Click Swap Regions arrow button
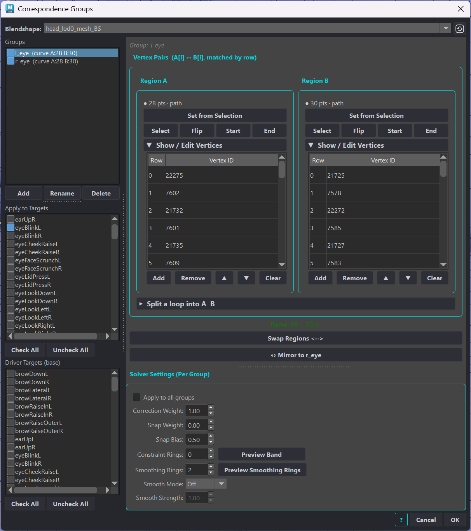The height and width of the screenshot is (531, 471). tap(296, 339)
